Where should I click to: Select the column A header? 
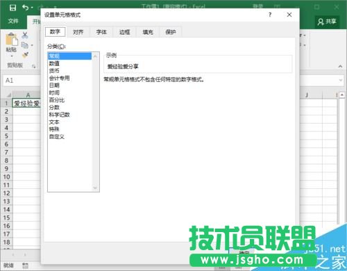(x=26, y=95)
